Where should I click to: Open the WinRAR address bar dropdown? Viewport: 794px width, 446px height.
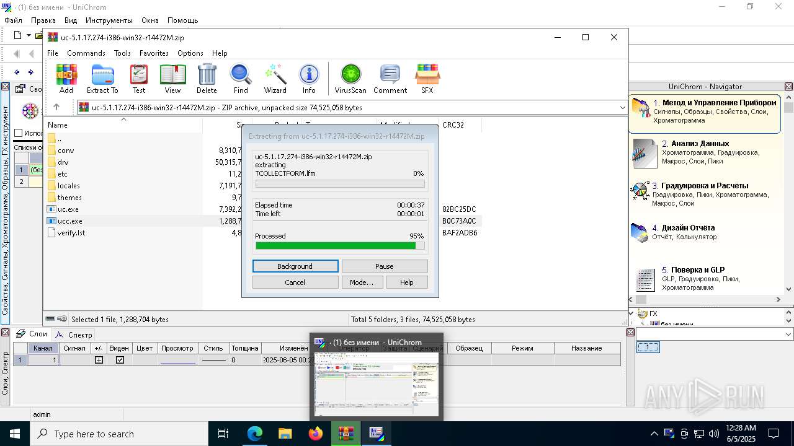622,108
